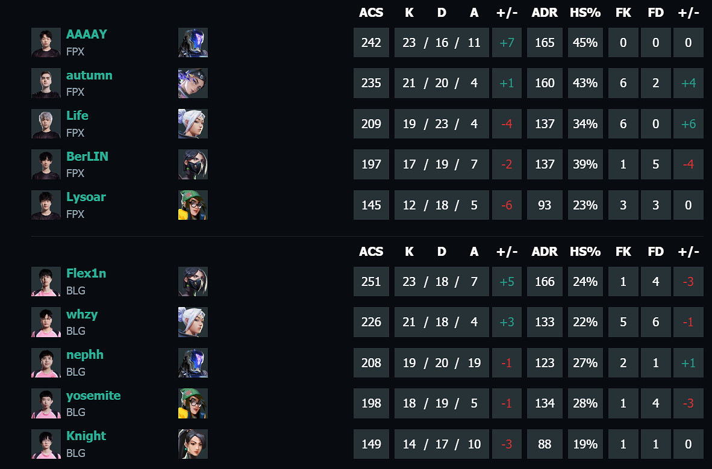Image resolution: width=712 pixels, height=469 pixels.
Task: Click Knight's ACS score of 149
Action: [x=371, y=444]
